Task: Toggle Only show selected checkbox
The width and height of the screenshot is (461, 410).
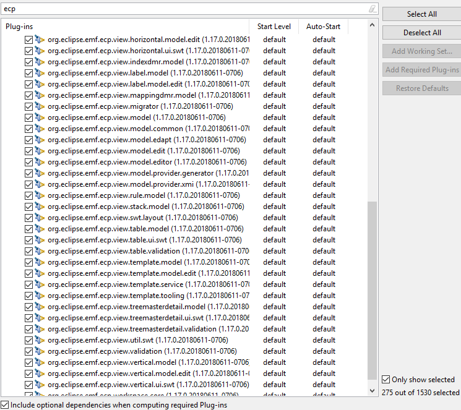Action: 386,380
